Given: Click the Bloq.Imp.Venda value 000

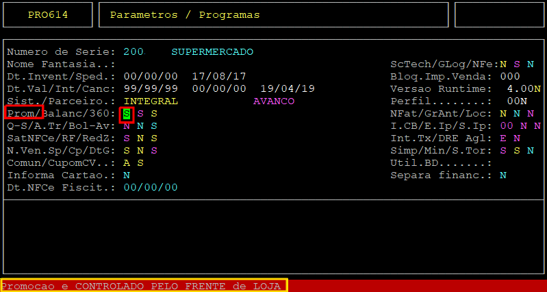Looking at the screenshot, I should (x=510, y=77).
